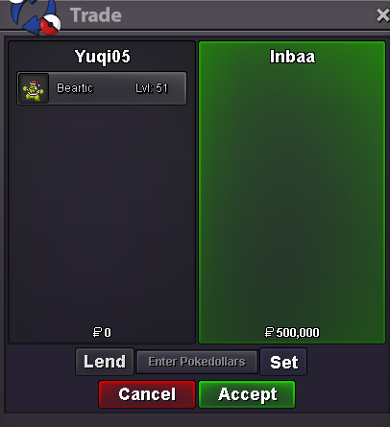
Task: Click the Set button
Action: pyautogui.click(x=283, y=362)
